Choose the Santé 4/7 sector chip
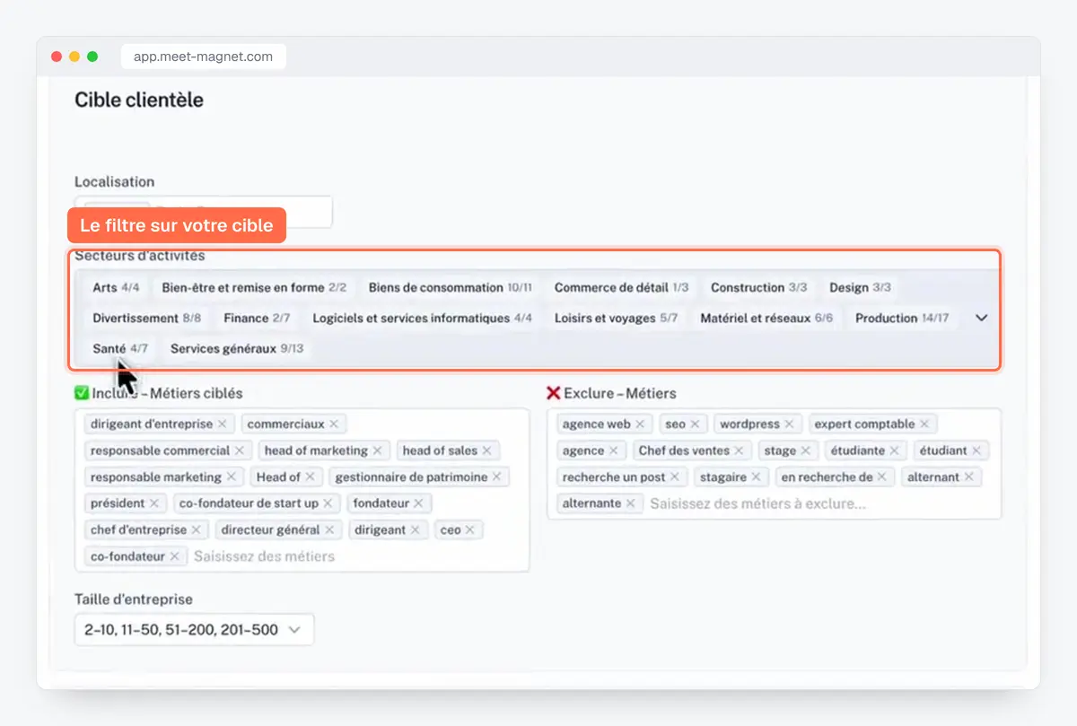Image resolution: width=1077 pixels, height=726 pixels. pyautogui.click(x=120, y=348)
